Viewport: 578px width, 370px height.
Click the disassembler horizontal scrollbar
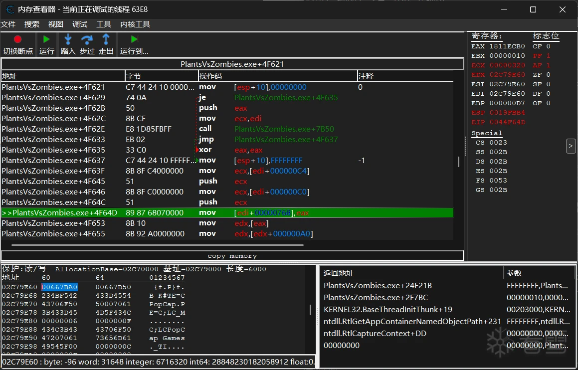(x=158, y=245)
